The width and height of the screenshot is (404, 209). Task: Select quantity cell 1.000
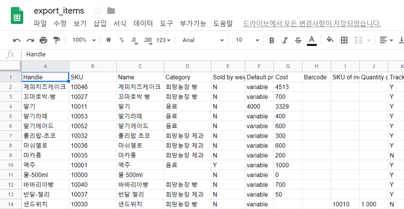coord(374,204)
